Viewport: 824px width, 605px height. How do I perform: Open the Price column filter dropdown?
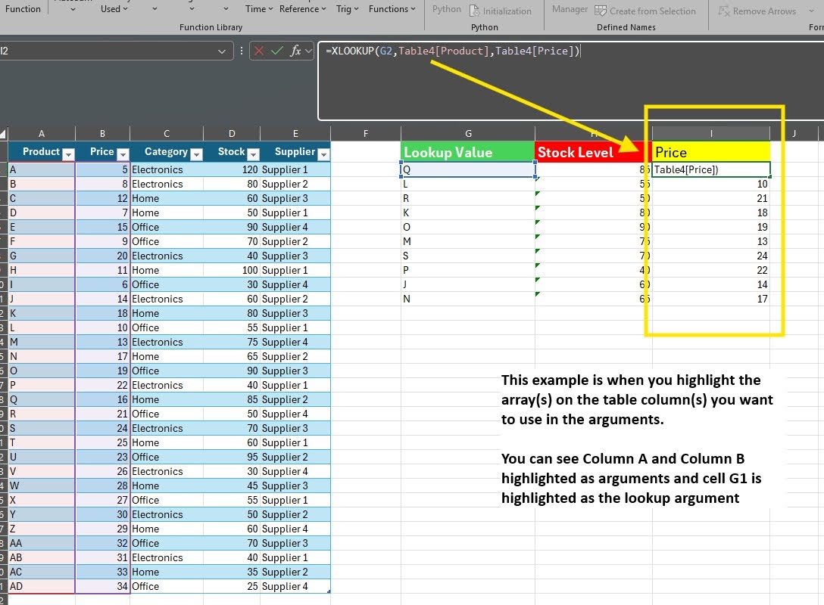click(x=123, y=154)
